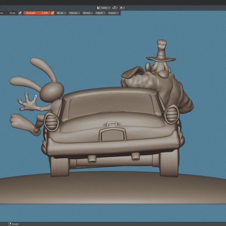This screenshot has height=226, width=226.
Task: Click the Sculpt mouse icon in status bar
Action: click(10, 224)
